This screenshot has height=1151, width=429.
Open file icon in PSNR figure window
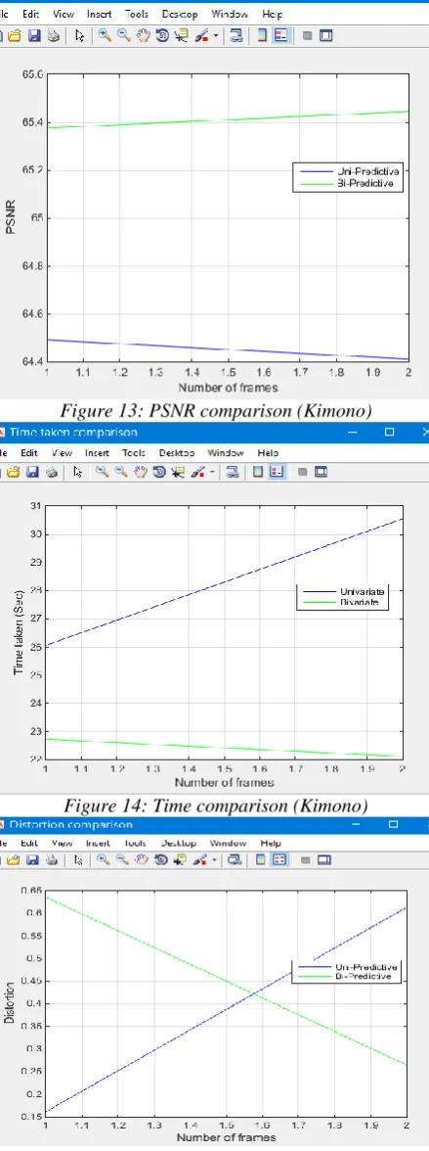point(14,35)
